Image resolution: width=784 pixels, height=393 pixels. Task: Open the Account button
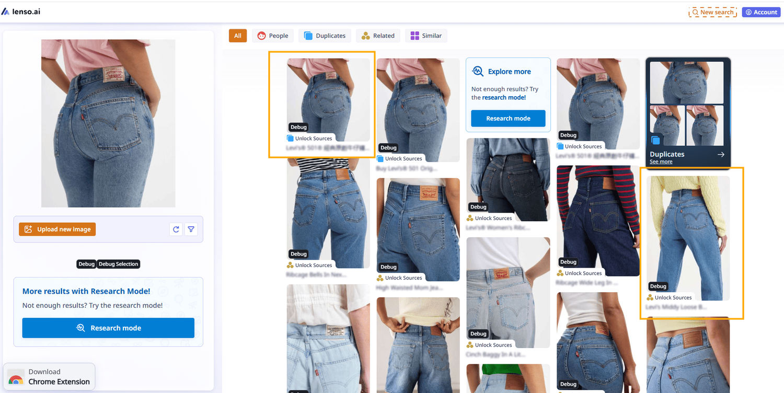tap(761, 12)
